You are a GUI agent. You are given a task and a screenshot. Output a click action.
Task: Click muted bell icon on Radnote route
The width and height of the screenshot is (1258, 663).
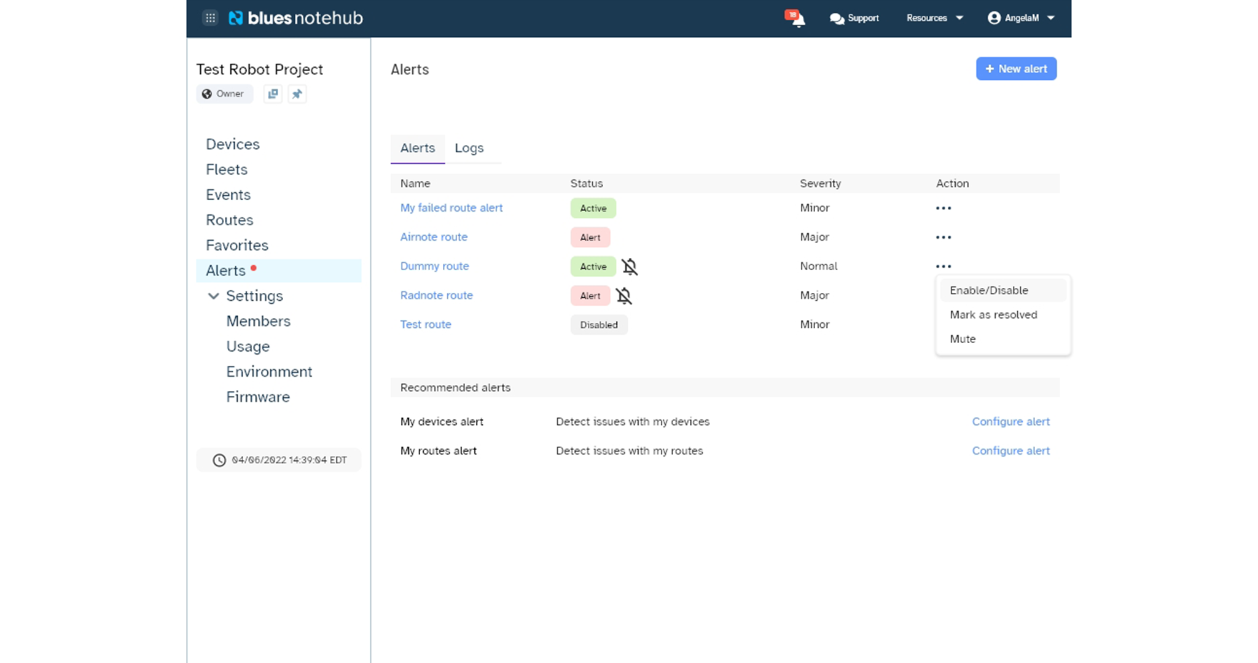point(624,296)
